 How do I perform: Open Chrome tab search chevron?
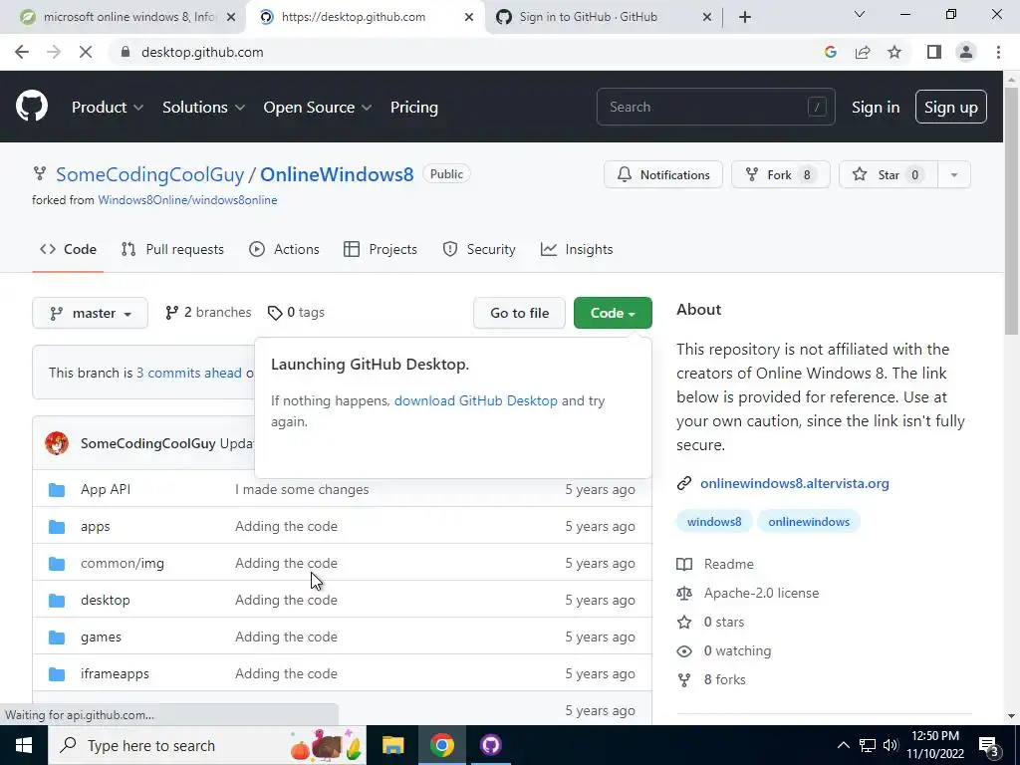(860, 14)
